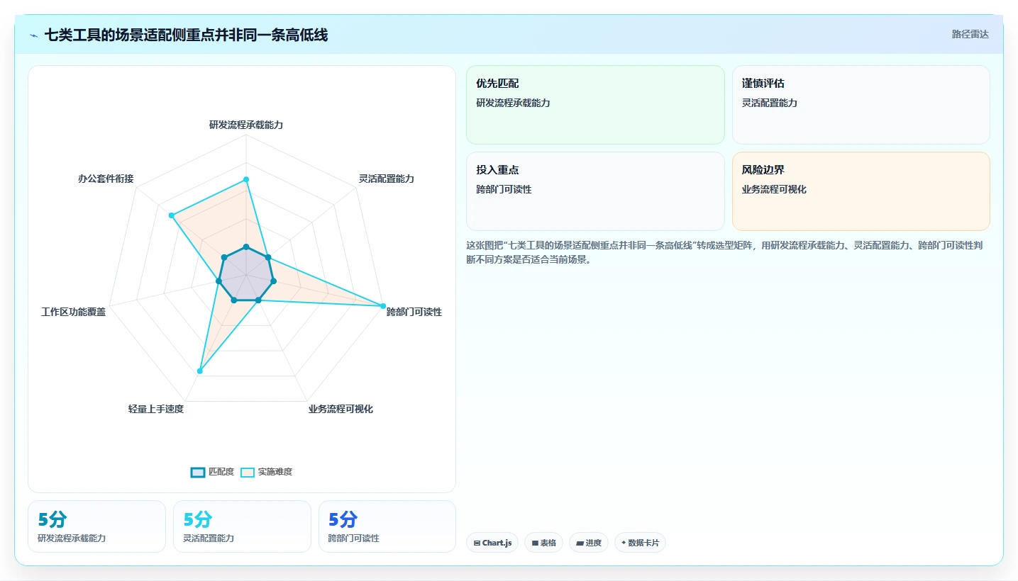Click the 研发流程承载能力 radar axis label

tap(246, 125)
